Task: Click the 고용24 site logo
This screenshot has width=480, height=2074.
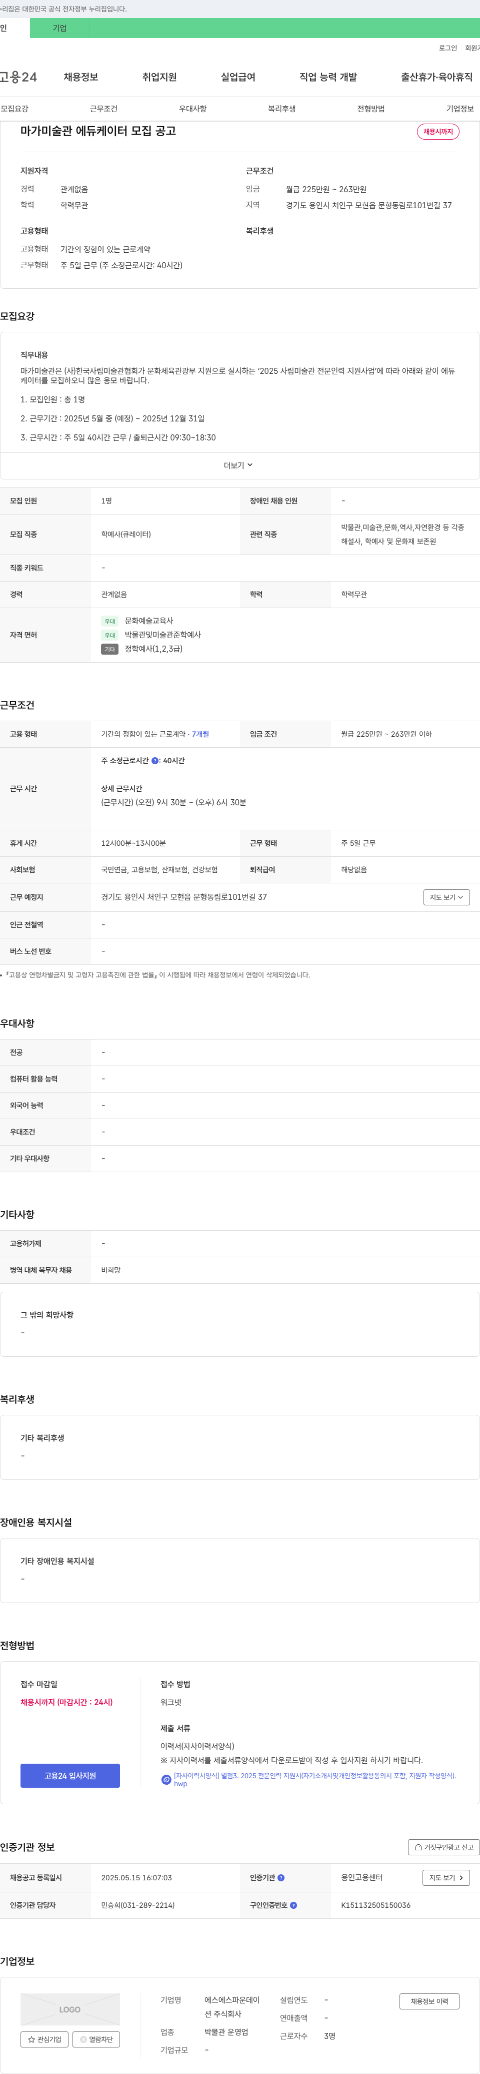Action: click(x=18, y=77)
